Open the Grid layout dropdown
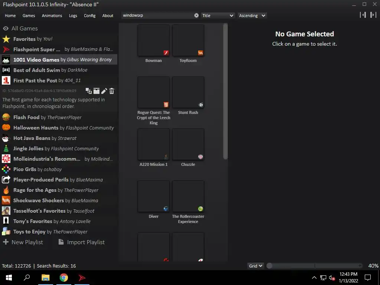This screenshot has width=380, height=285. [255, 266]
